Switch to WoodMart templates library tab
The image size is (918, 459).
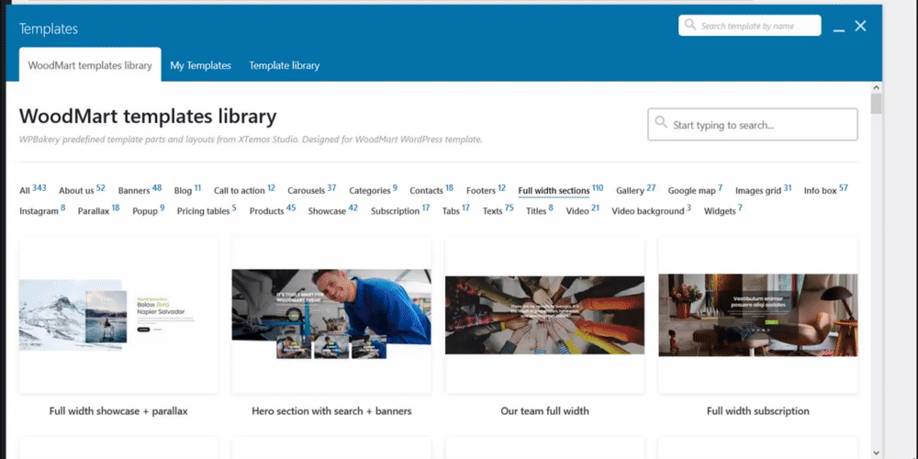pos(90,65)
